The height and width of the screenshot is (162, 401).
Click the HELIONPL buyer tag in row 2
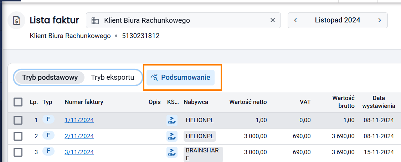pyautogui.click(x=200, y=136)
